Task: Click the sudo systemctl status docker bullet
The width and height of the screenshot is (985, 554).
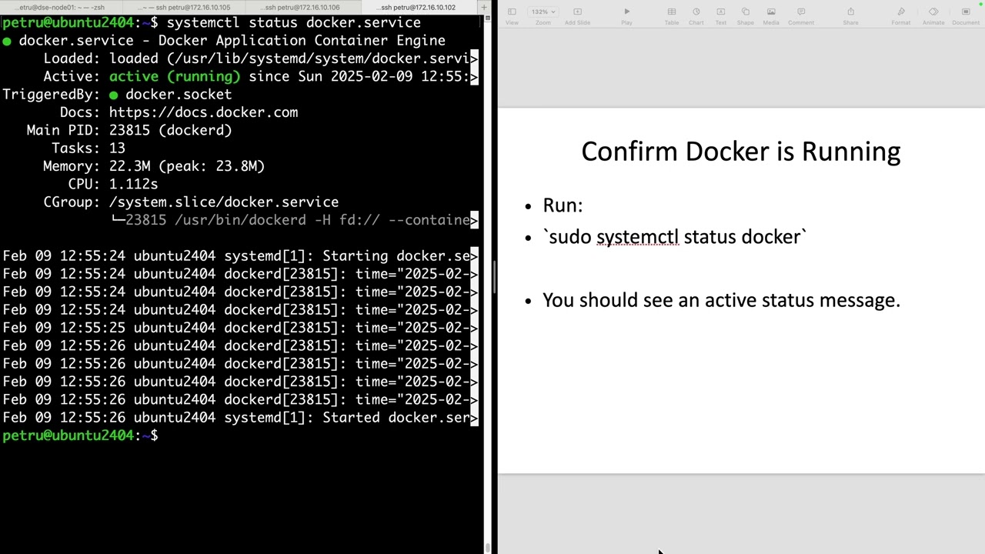Action: point(675,237)
